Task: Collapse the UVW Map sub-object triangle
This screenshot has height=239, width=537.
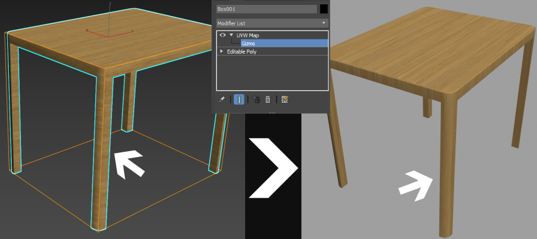Action: (231, 35)
